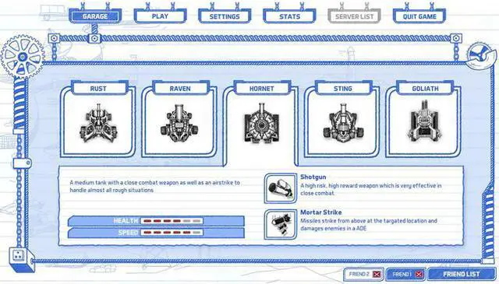Image resolution: width=499 pixels, height=284 pixels.
Task: Open the Server List tab
Action: (x=355, y=16)
